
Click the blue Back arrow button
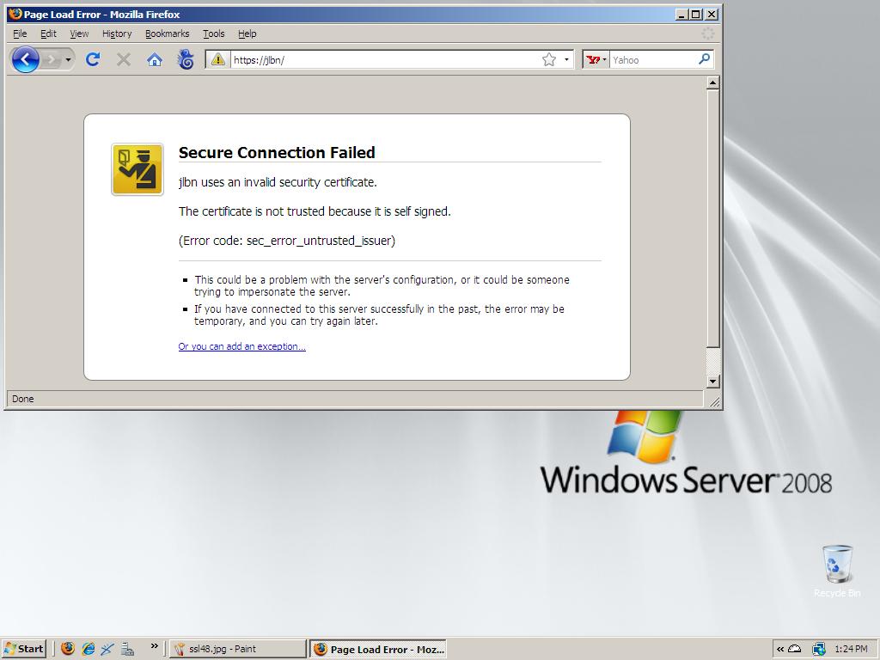(25, 59)
